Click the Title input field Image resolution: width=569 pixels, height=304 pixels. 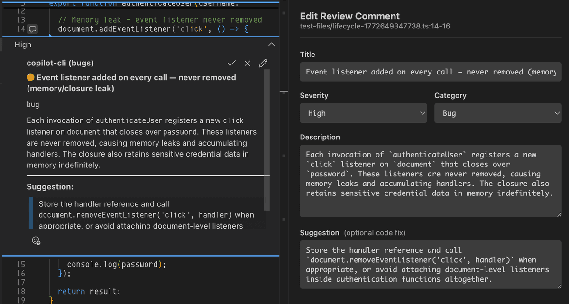(431, 71)
